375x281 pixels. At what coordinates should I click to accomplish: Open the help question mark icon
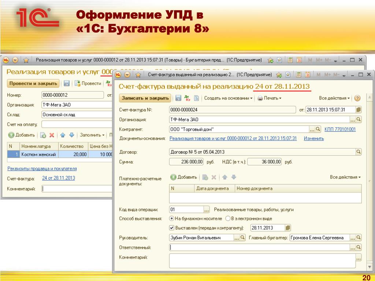(x=357, y=98)
